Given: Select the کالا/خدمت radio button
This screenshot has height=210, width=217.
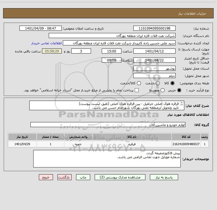Looking at the screenshot, I should (x=139, y=83).
